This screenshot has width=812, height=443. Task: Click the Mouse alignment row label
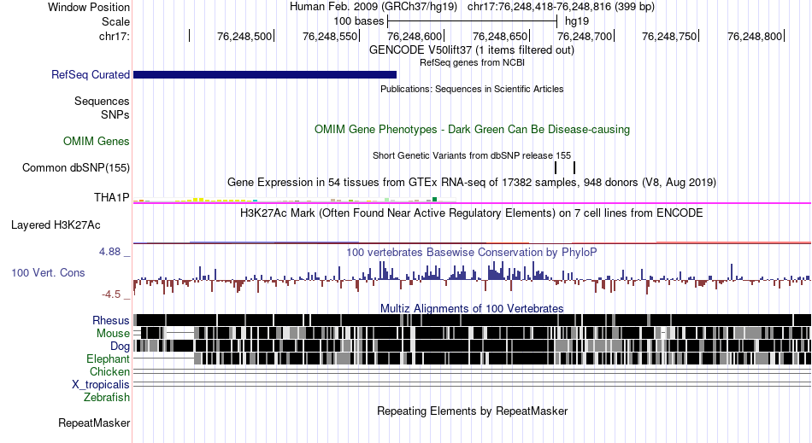113,334
